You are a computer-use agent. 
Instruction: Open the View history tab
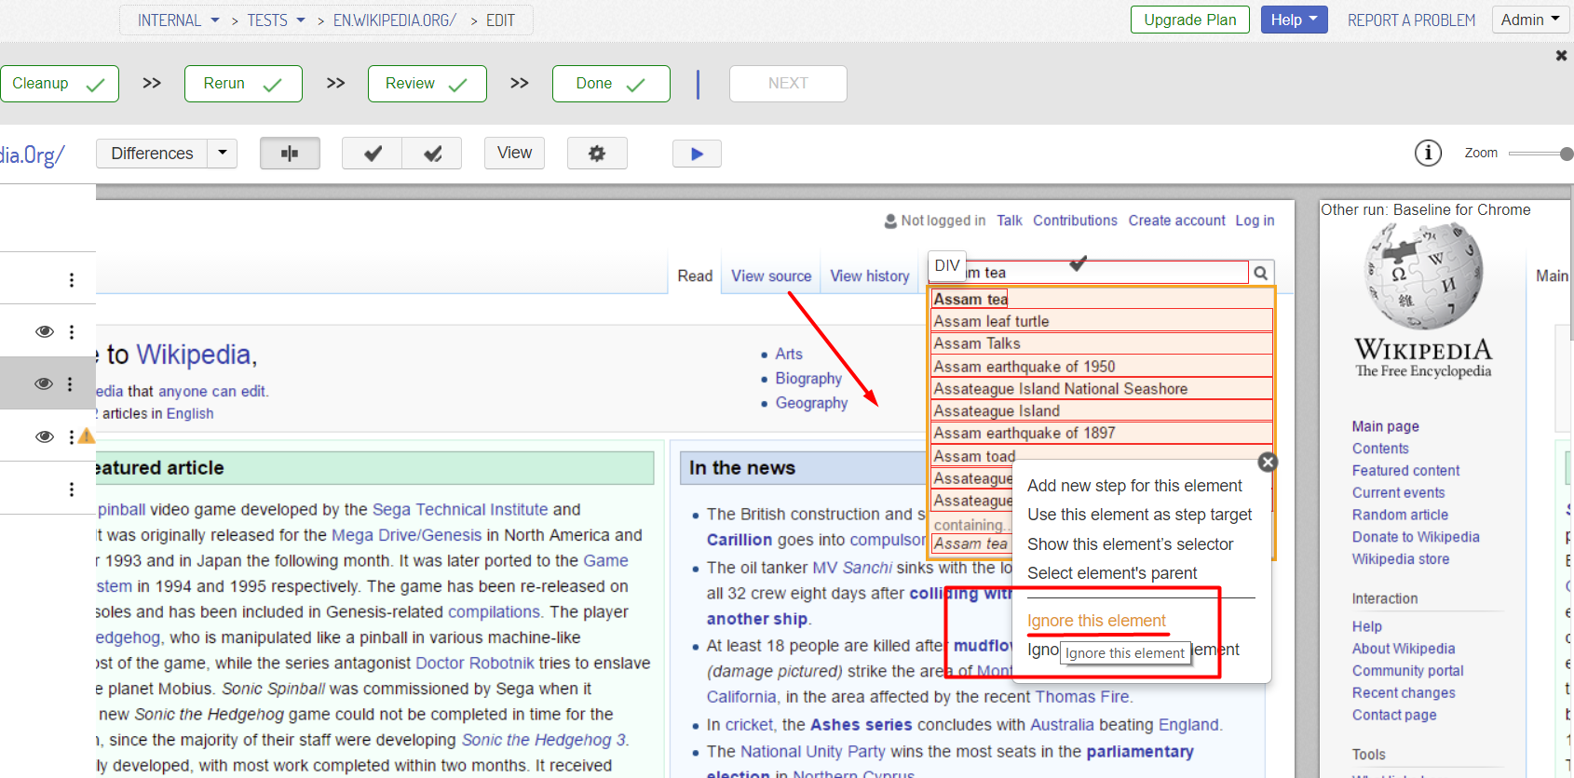pyautogui.click(x=870, y=276)
